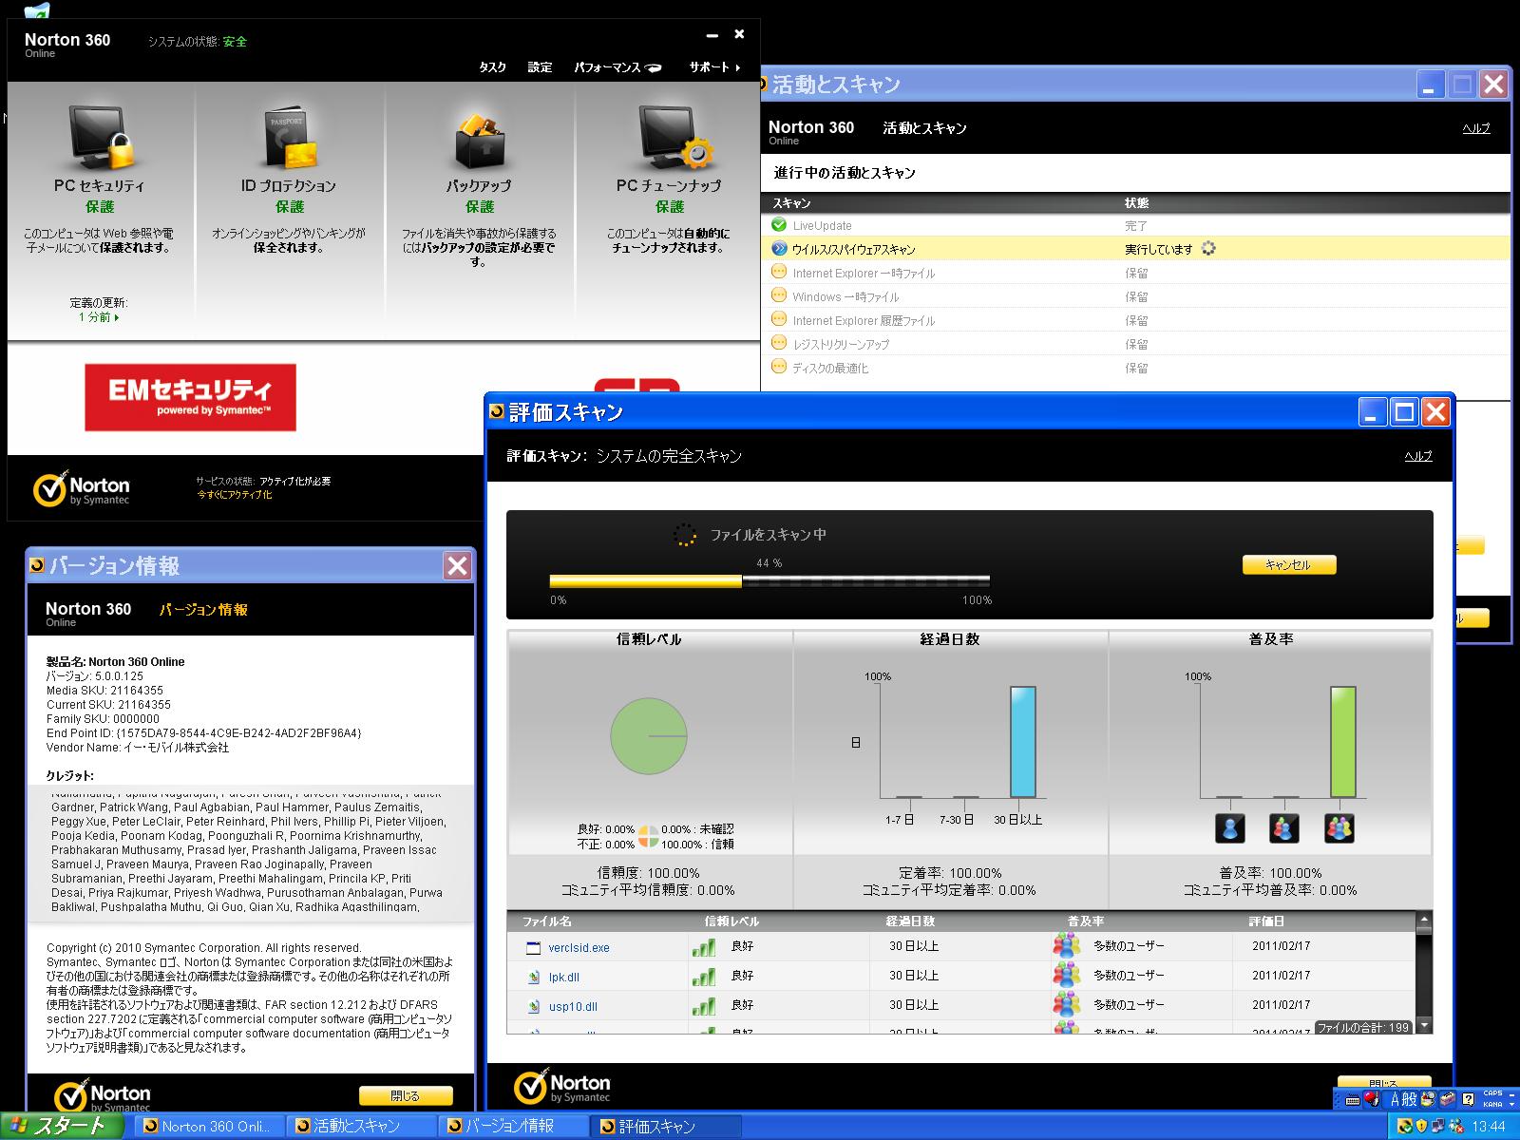Image resolution: width=1520 pixels, height=1140 pixels.
Task: Click 今すぐにアクティブ化 link
Action: click(x=235, y=495)
